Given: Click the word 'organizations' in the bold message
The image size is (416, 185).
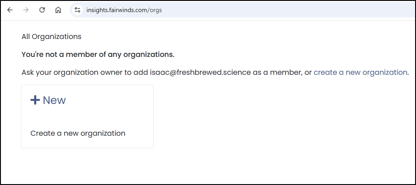Looking at the screenshot, I should (x=149, y=55).
